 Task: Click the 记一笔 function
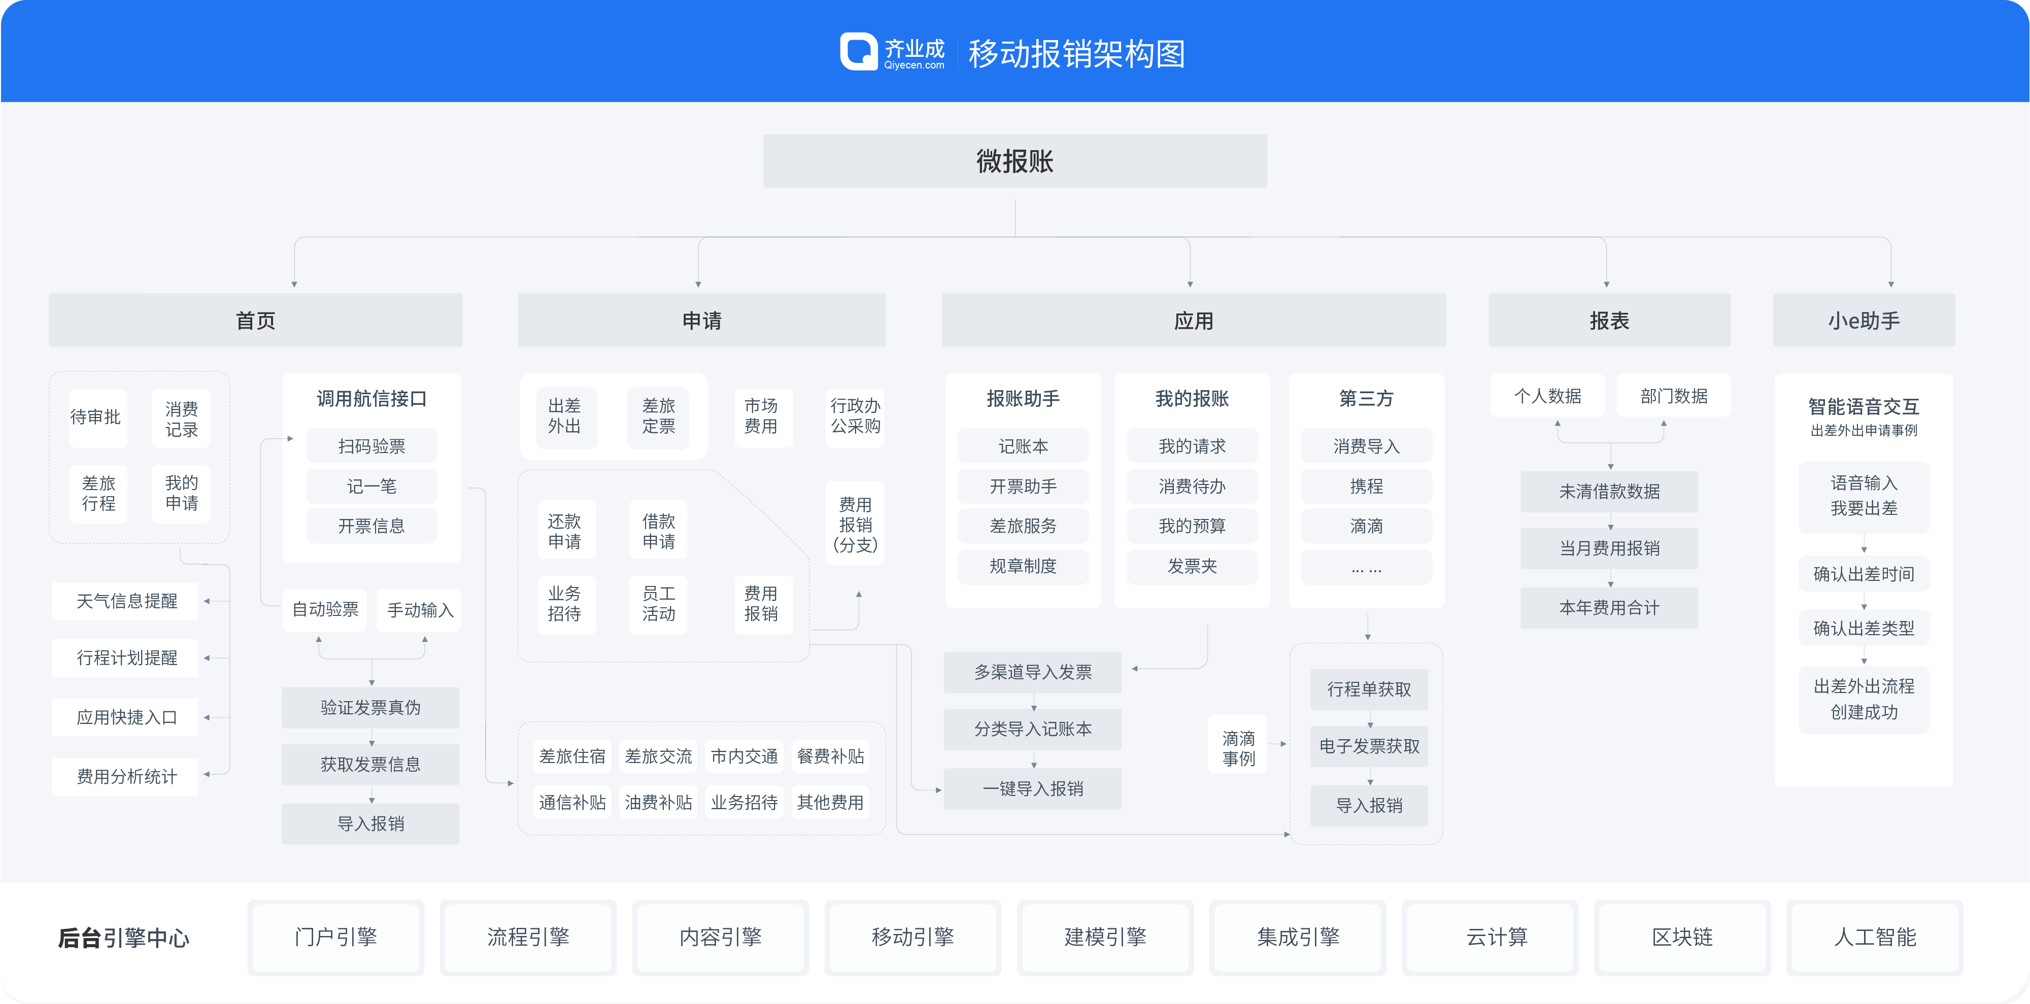[370, 486]
